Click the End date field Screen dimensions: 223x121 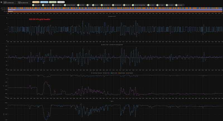(x=24, y=2)
